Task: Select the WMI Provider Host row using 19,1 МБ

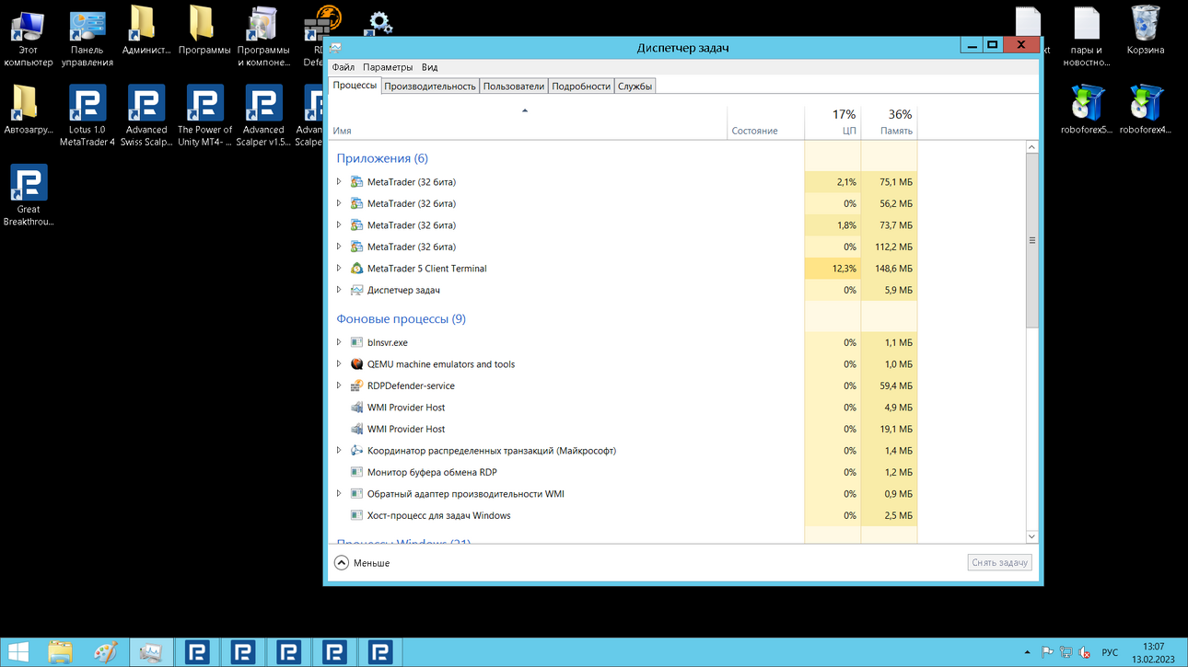Action: [623, 429]
